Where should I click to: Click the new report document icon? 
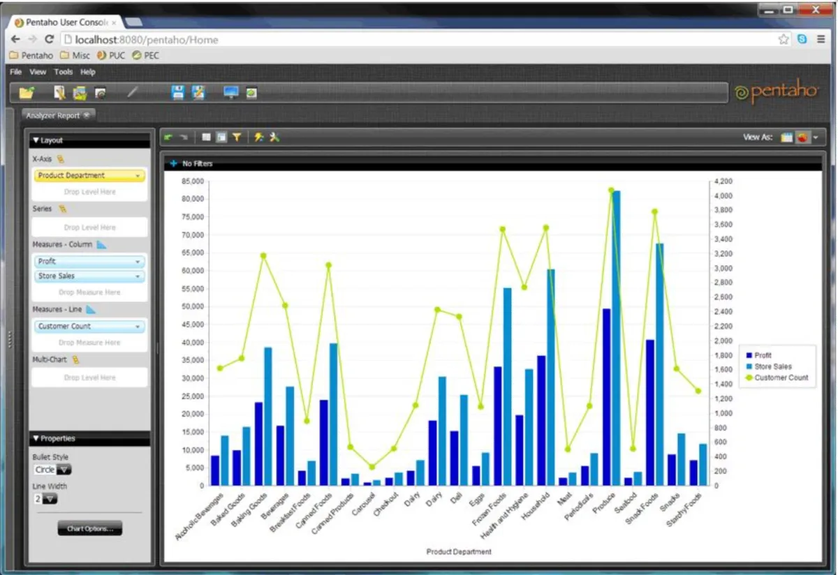[59, 93]
